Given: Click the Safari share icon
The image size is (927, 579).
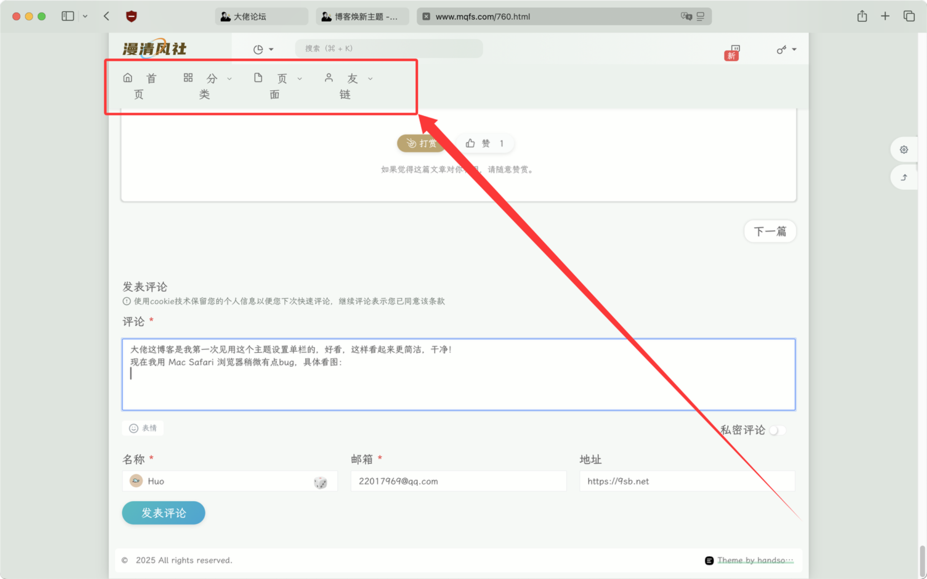Looking at the screenshot, I should (x=862, y=16).
